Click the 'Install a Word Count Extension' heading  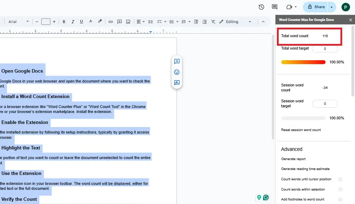click(35, 96)
